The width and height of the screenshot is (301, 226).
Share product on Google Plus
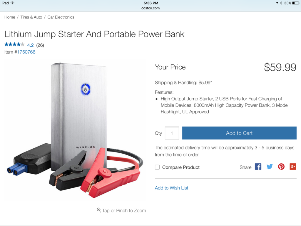pos(293,167)
